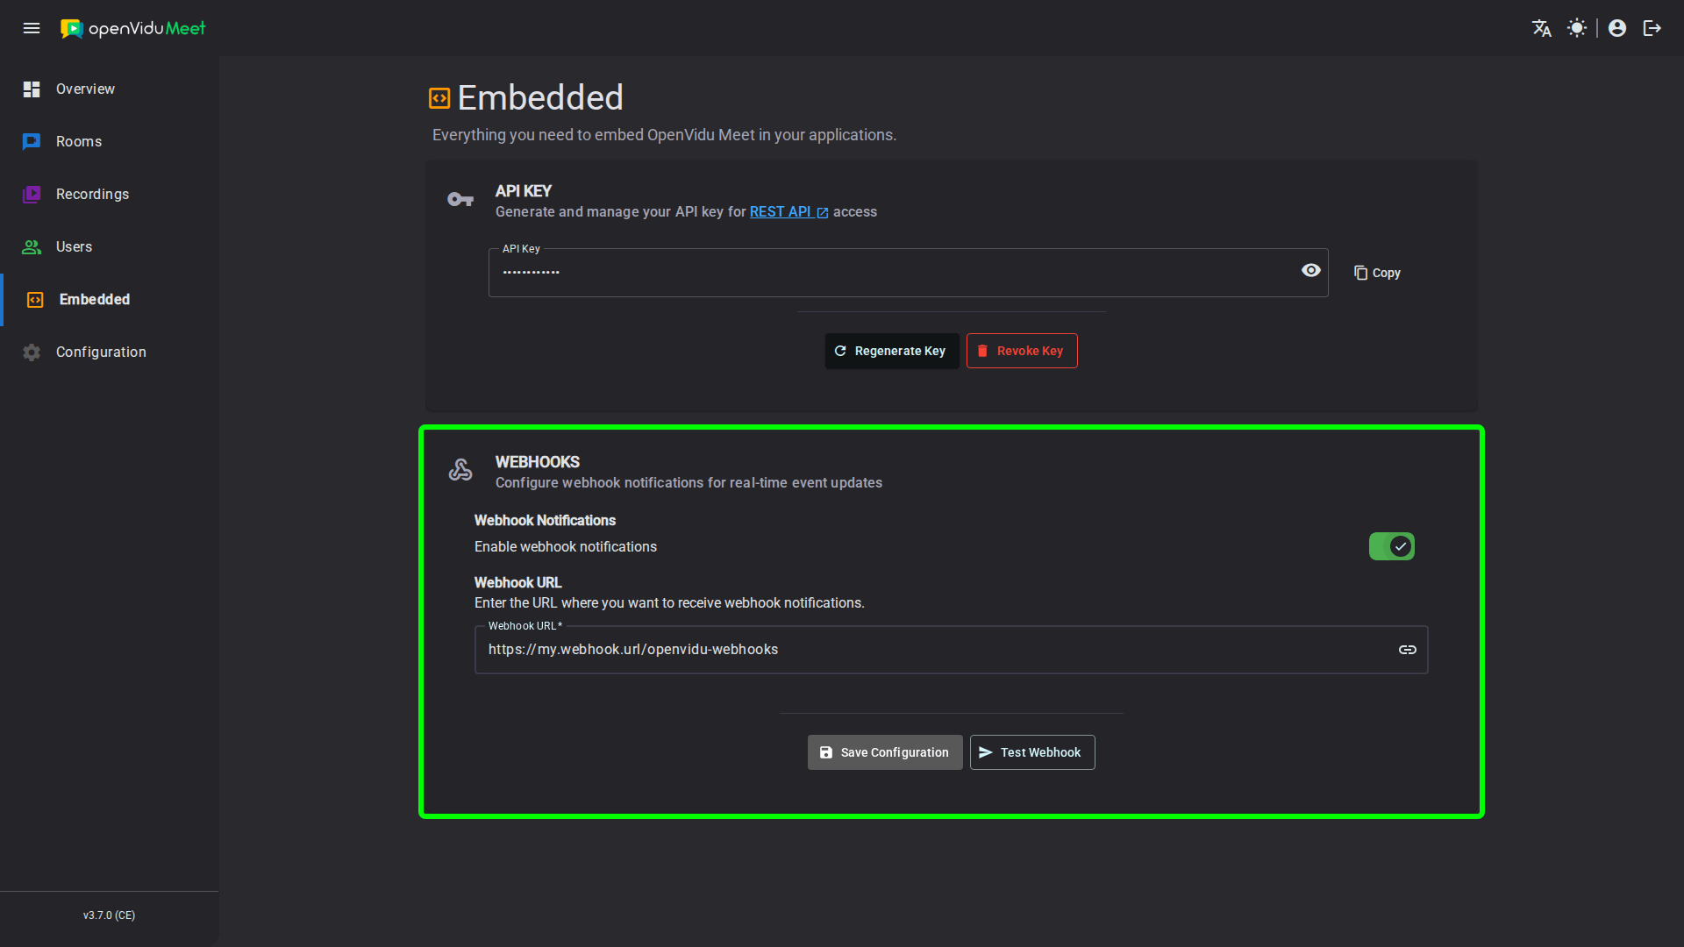This screenshot has width=1684, height=947.
Task: Navigate to Users
Action: (x=110, y=247)
